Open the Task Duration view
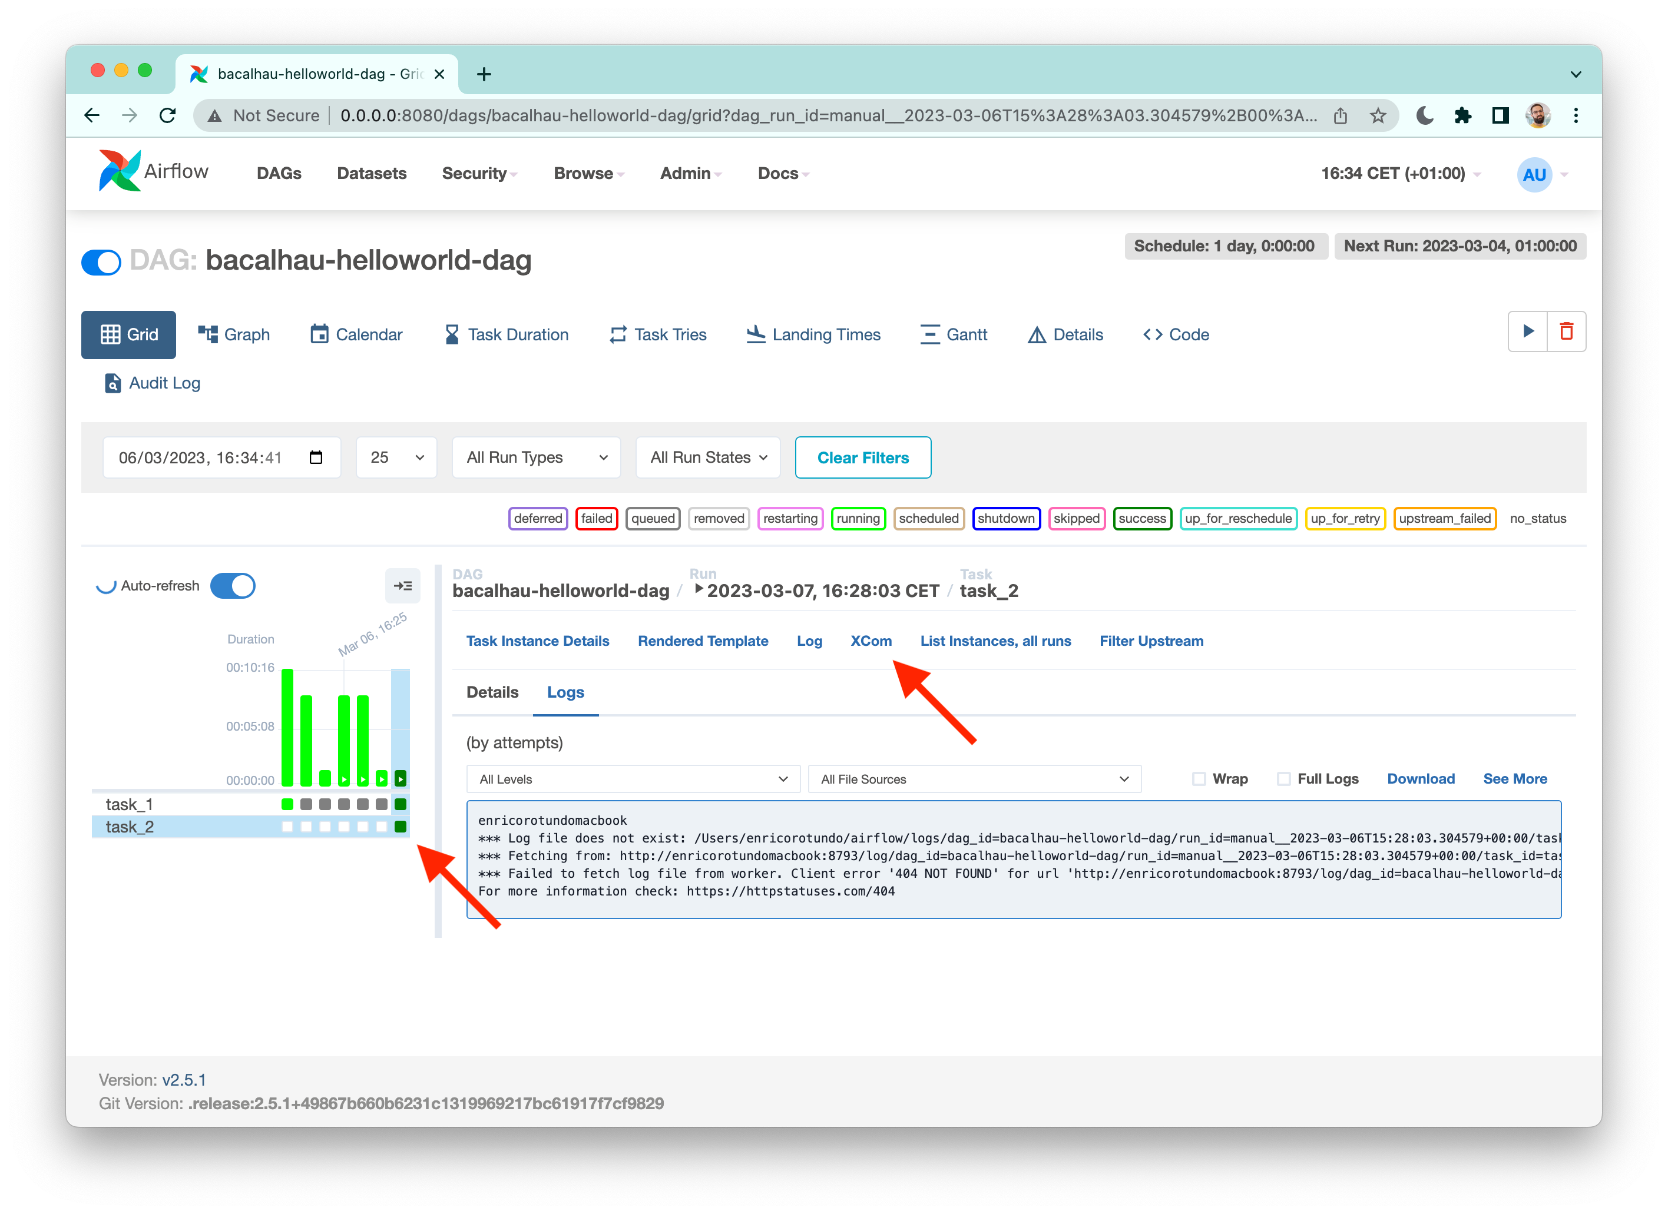This screenshot has height=1214, width=1668. 507,334
